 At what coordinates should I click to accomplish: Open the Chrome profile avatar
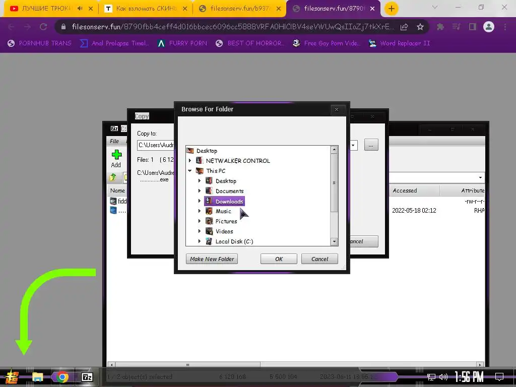point(489,27)
